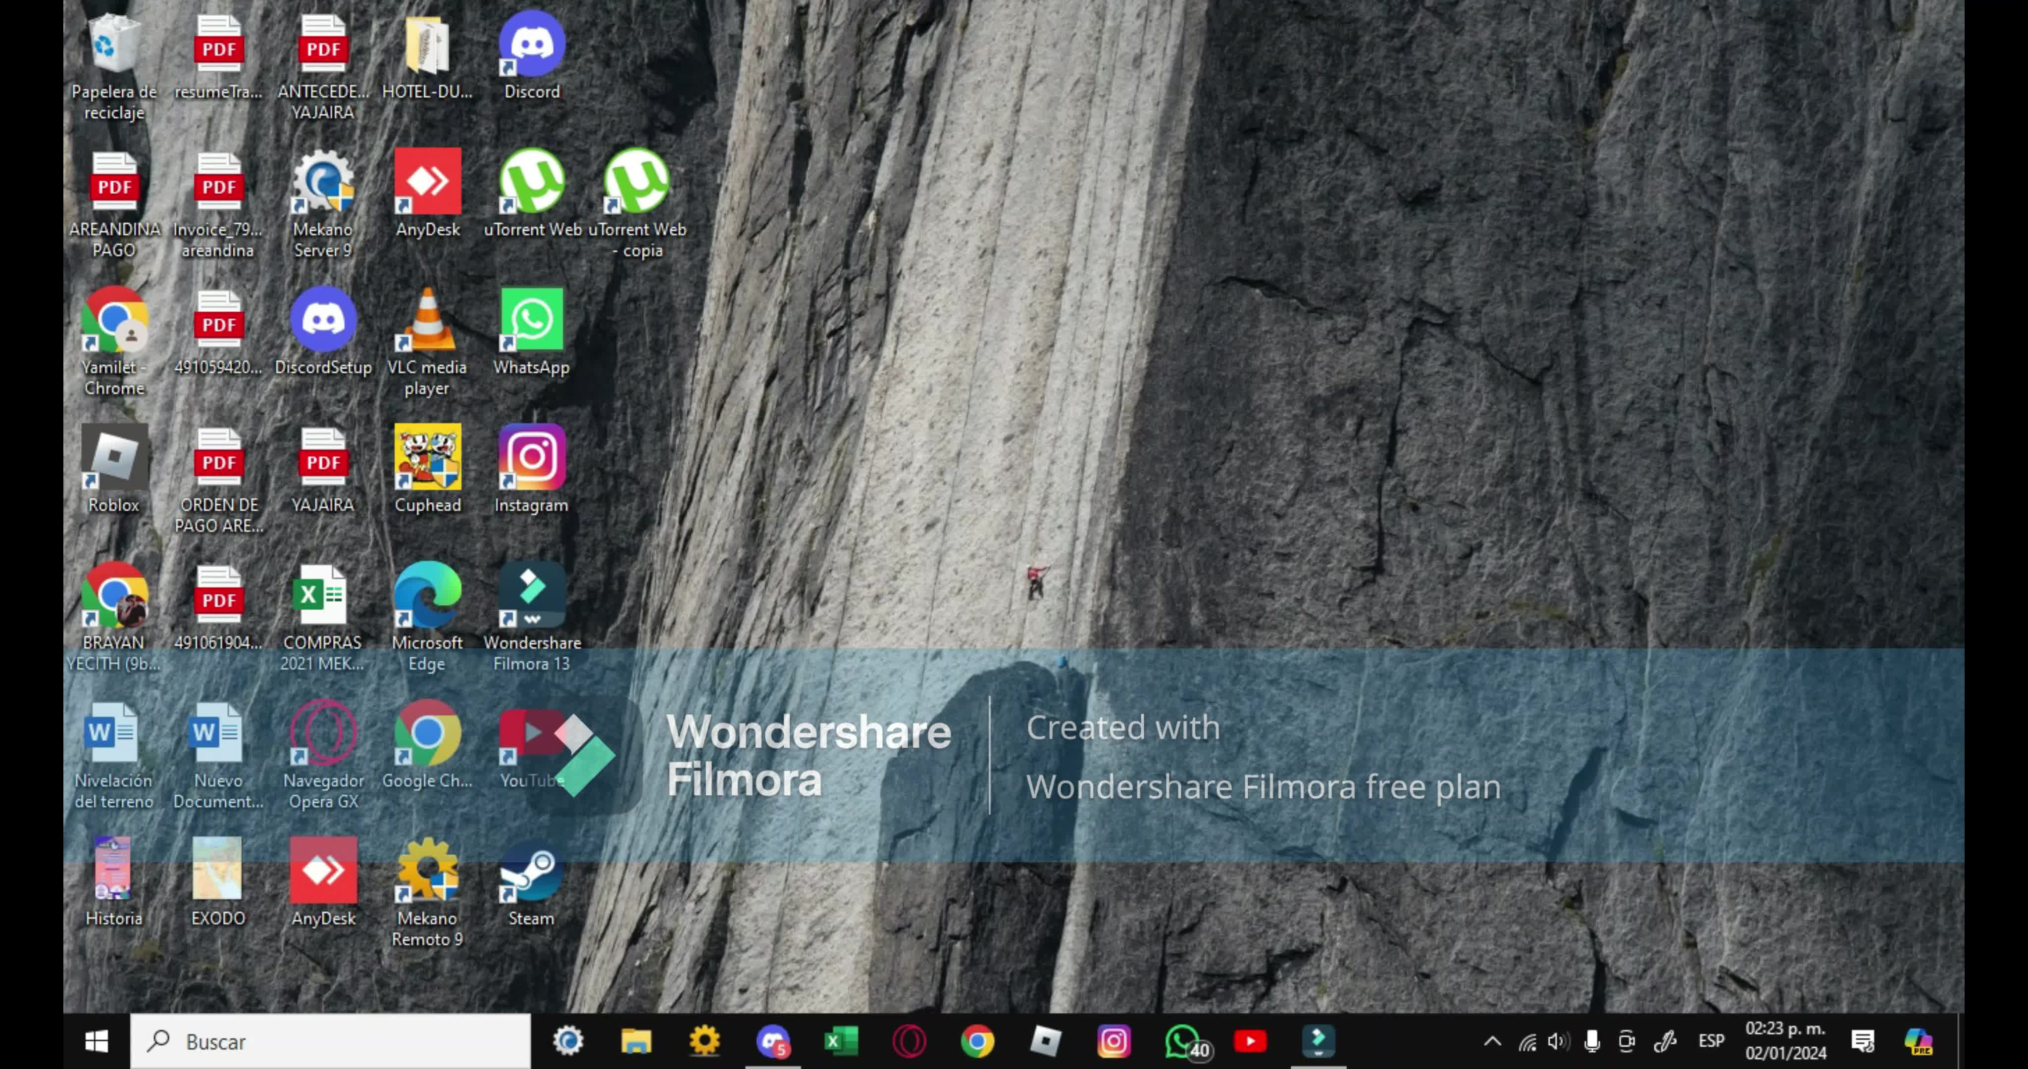Open Excel from the taskbar
The height and width of the screenshot is (1069, 2028).
pyautogui.click(x=841, y=1041)
